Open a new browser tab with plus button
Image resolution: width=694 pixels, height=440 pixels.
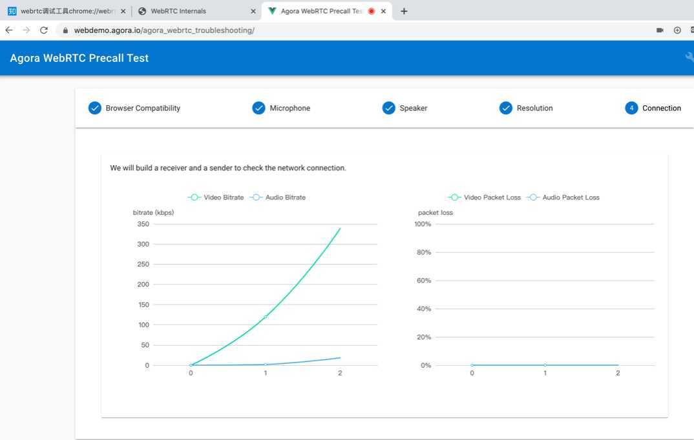(404, 11)
